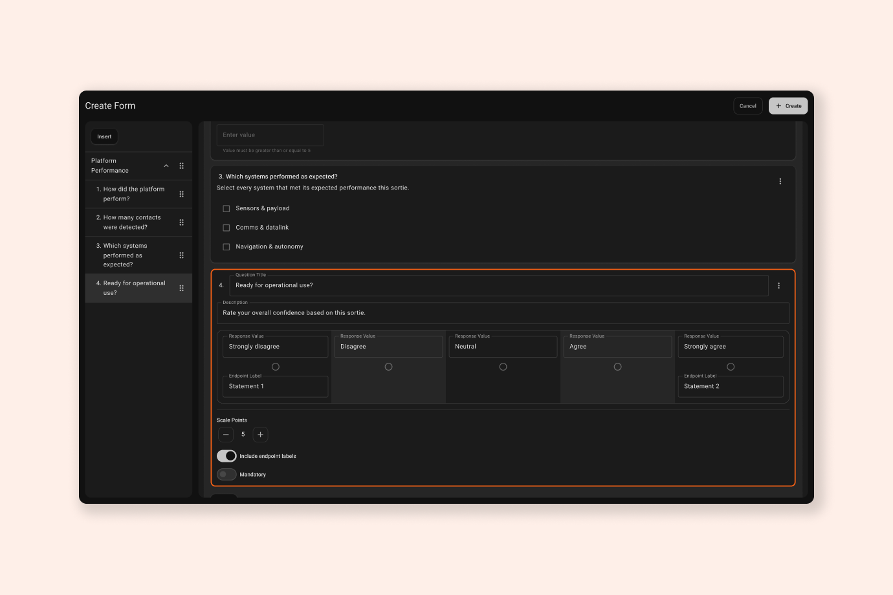This screenshot has width=893, height=595.
Task: Select How did the platform perform question
Action: (138, 194)
